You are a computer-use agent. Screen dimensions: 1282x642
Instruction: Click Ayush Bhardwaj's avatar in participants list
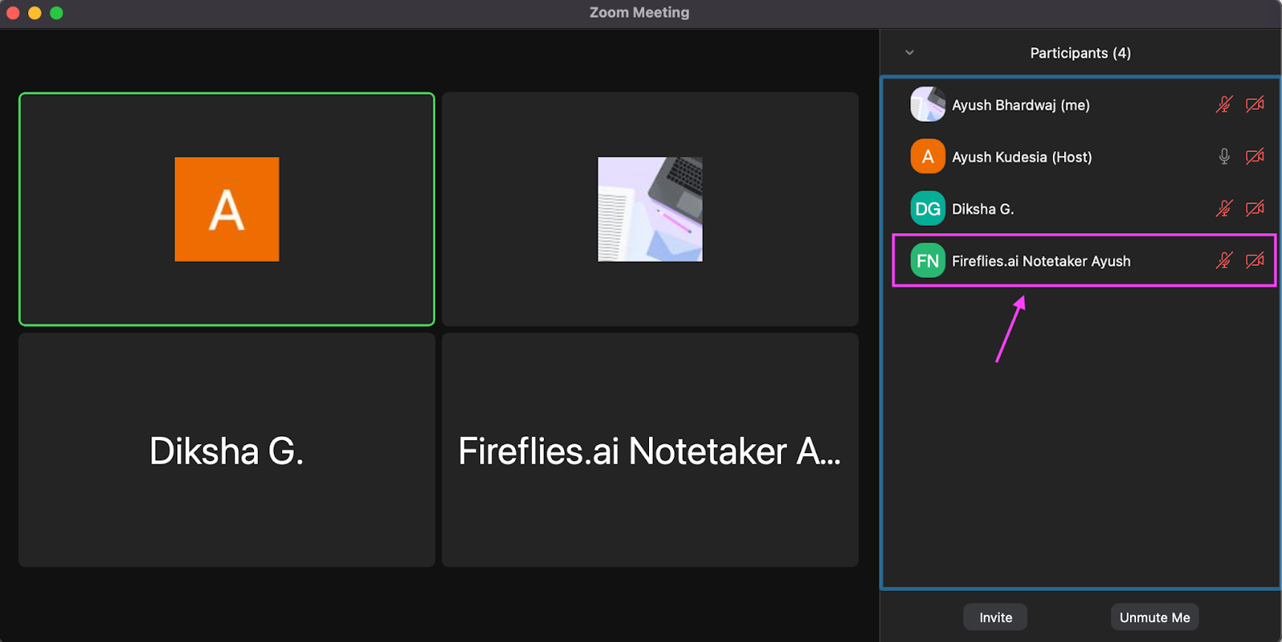928,105
